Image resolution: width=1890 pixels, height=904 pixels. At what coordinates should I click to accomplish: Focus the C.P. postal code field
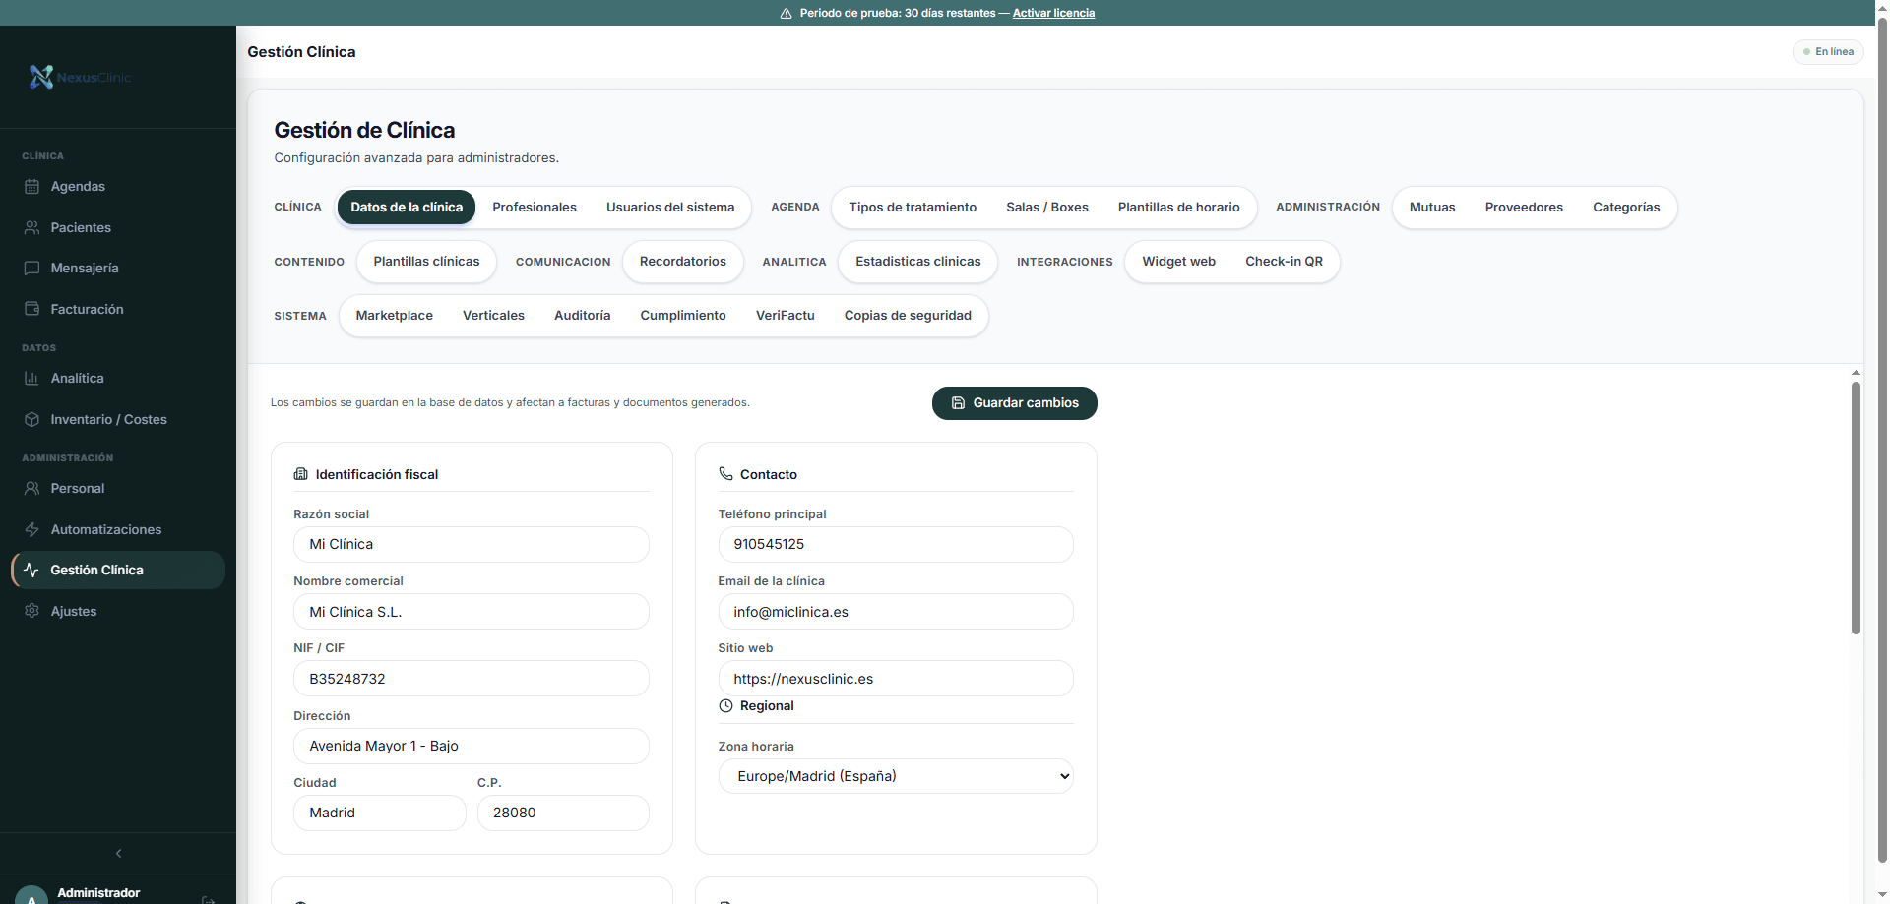563,814
